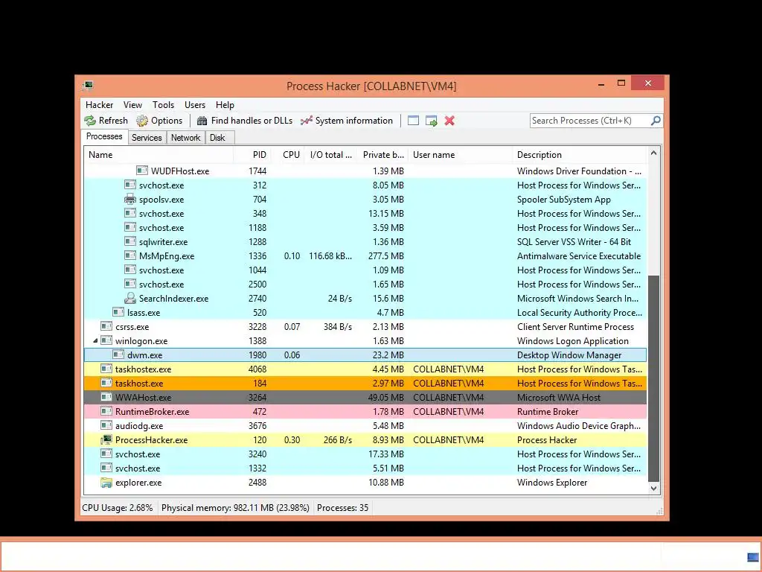
Task: Click the 277.5 MB private bytes cell
Action: point(386,256)
